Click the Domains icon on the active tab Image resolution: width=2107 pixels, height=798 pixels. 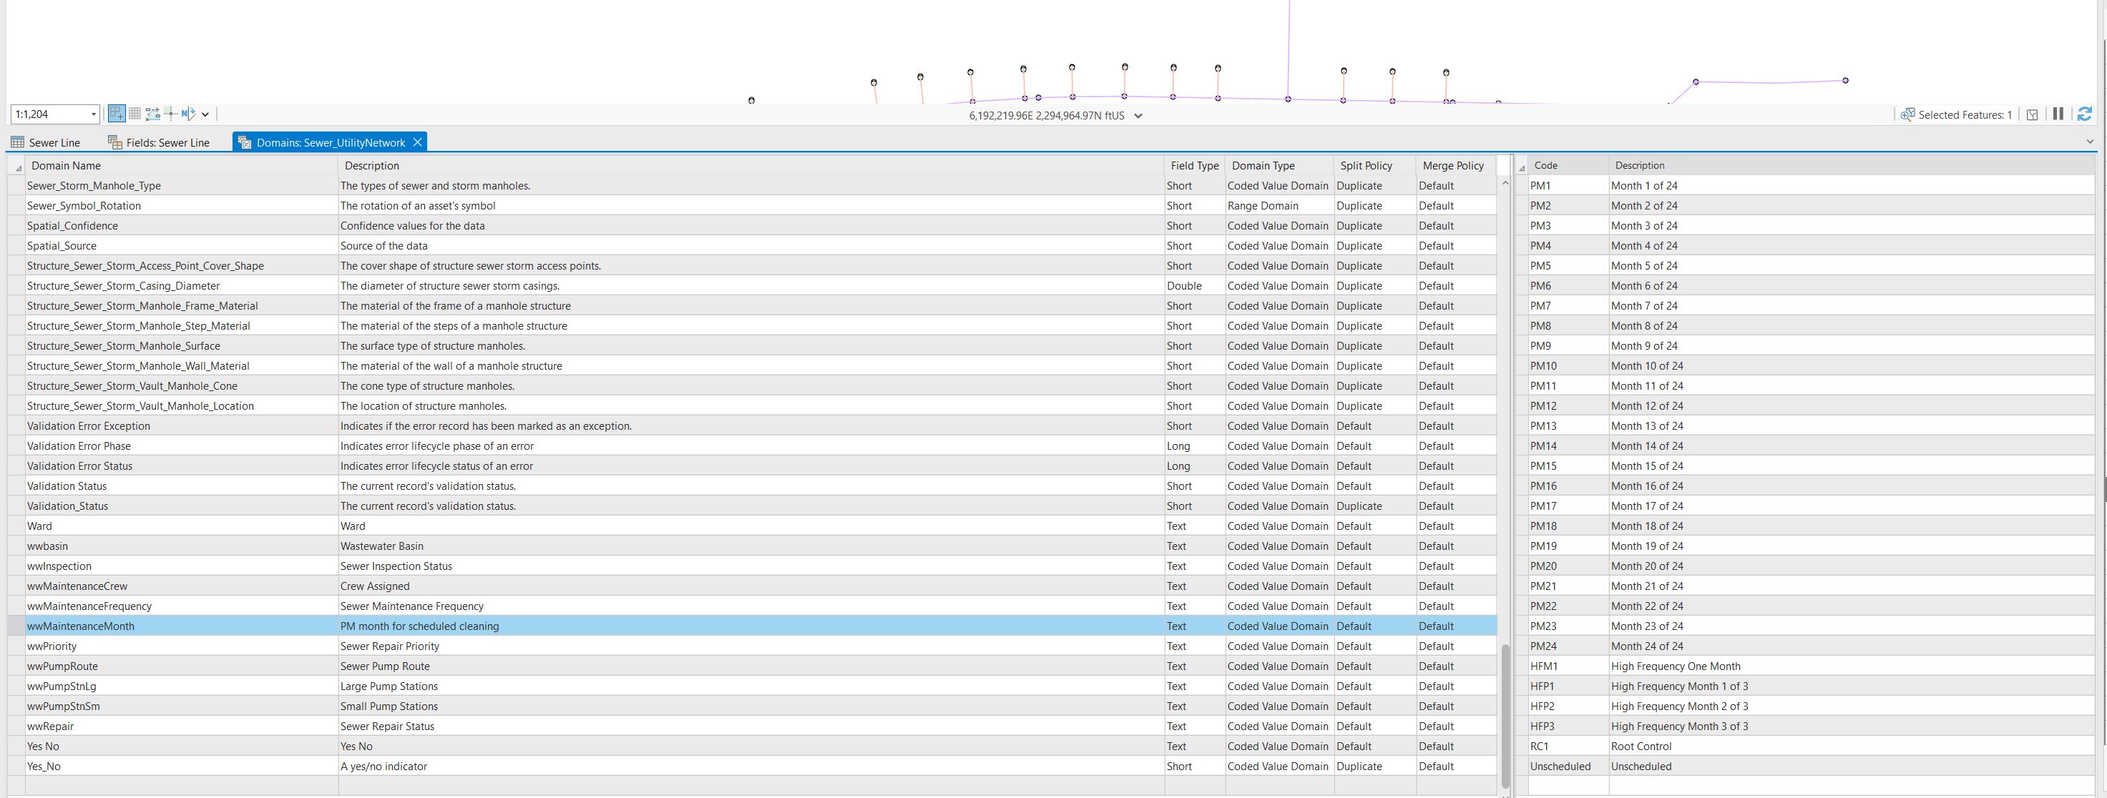(245, 142)
